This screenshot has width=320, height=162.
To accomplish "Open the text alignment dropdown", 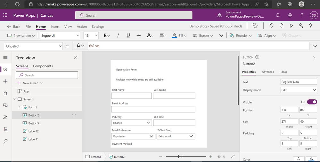I will [163, 35].
